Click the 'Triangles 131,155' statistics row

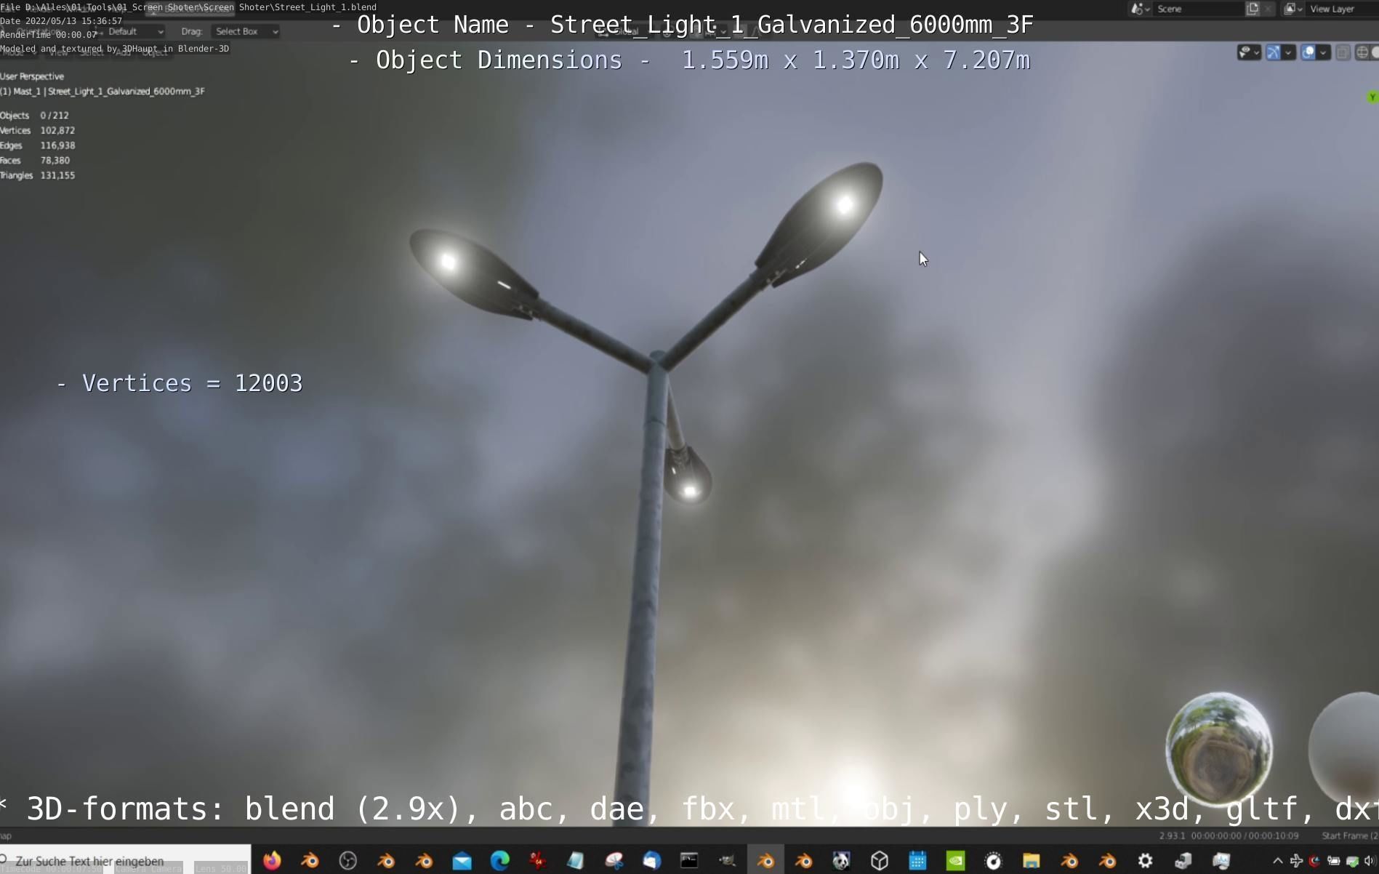[x=38, y=175]
